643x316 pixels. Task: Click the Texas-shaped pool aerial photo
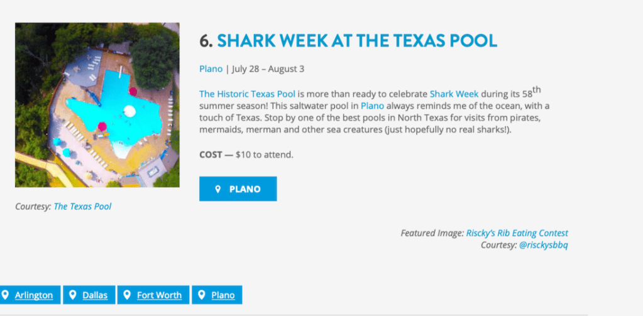click(x=97, y=105)
